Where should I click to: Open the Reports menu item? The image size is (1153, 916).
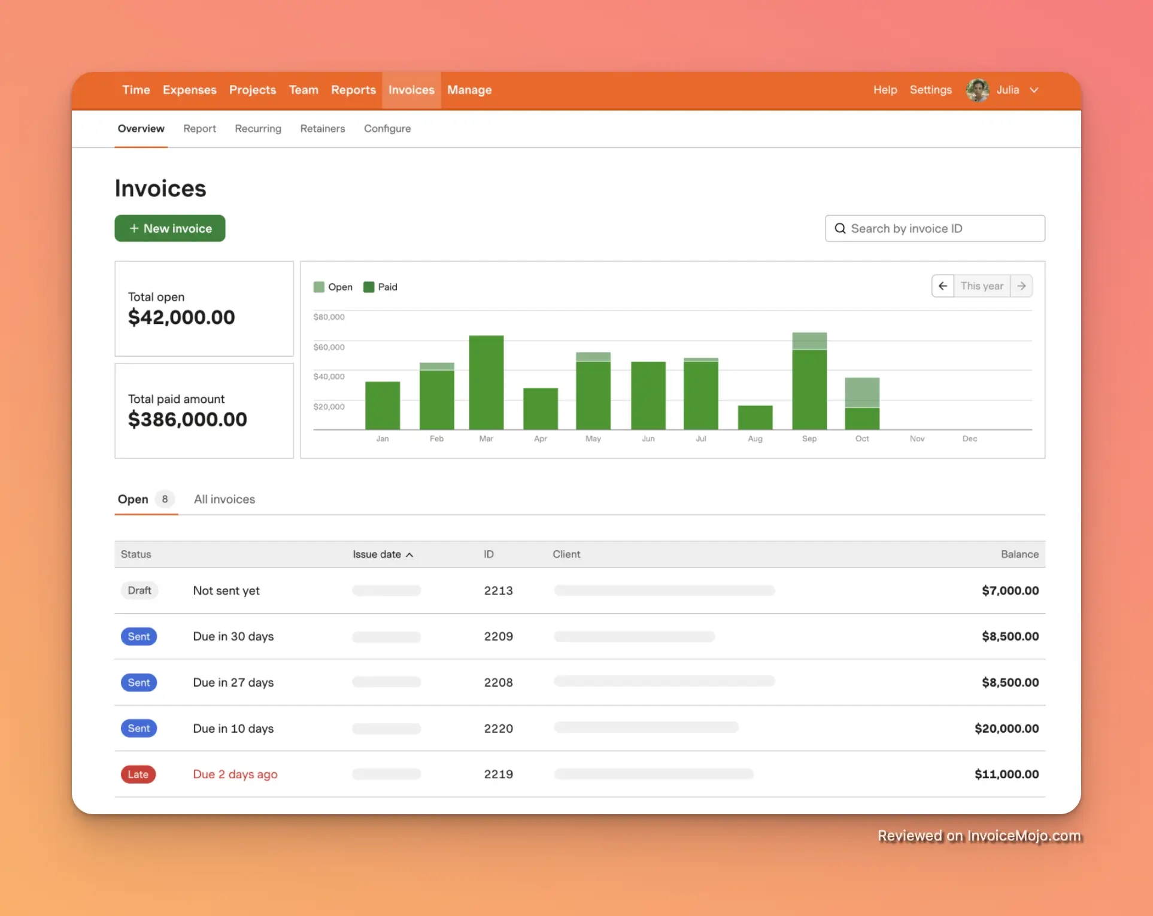pos(353,90)
